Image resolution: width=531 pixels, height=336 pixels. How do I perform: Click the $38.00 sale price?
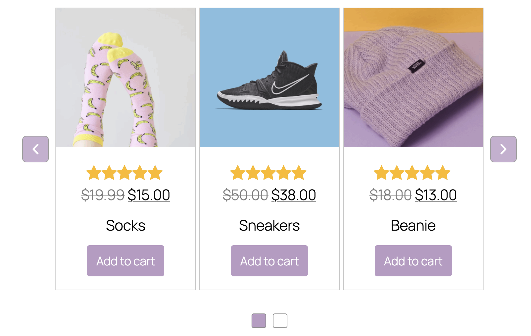[x=294, y=195]
